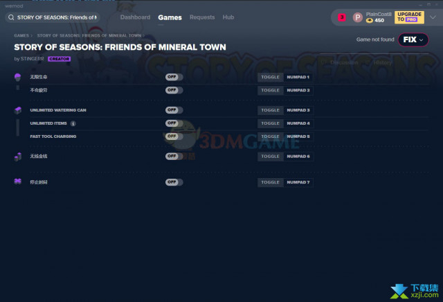The width and height of the screenshot is (443, 302).
Task: Rebind the NUMPAD 5 hotkey
Action: [x=298, y=136]
